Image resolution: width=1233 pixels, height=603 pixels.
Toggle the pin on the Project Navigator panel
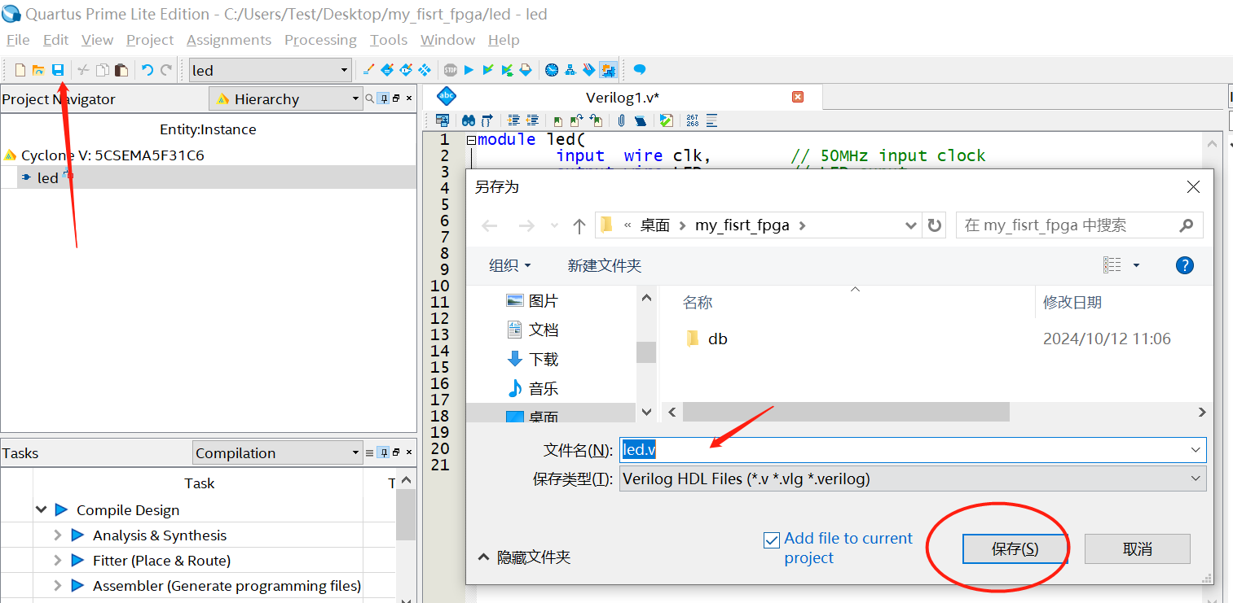[x=383, y=98]
